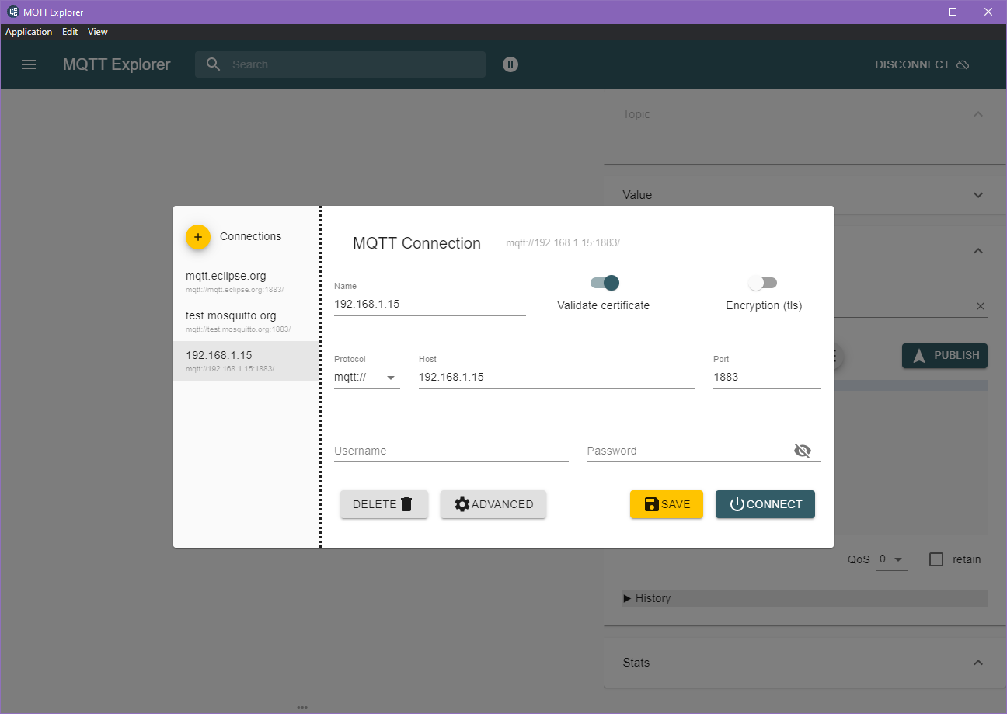Click the mqtt://192.168.1.15:1883/ header text
The width and height of the screenshot is (1007, 714).
click(563, 243)
